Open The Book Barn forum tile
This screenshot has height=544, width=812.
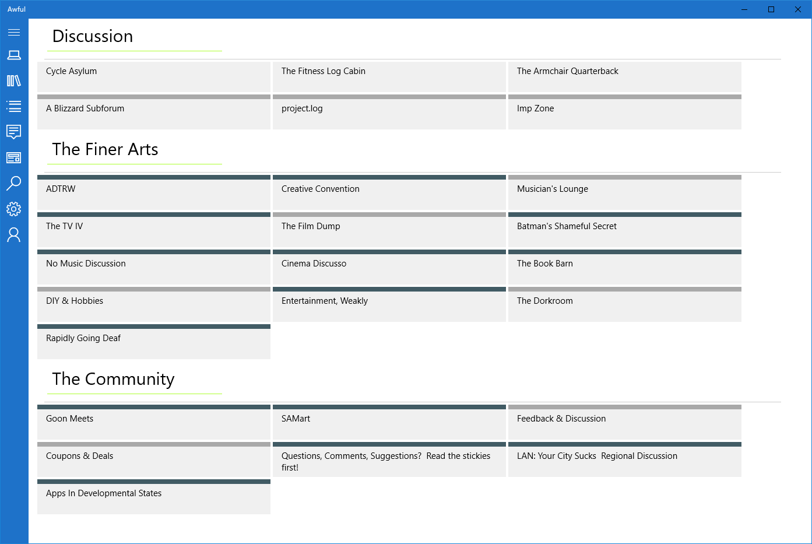(625, 268)
